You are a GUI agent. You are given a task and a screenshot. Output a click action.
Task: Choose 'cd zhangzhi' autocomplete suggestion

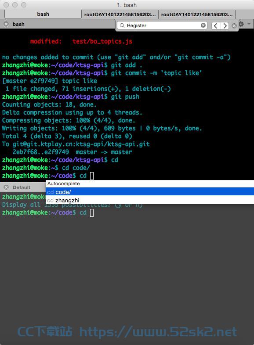(x=150, y=200)
